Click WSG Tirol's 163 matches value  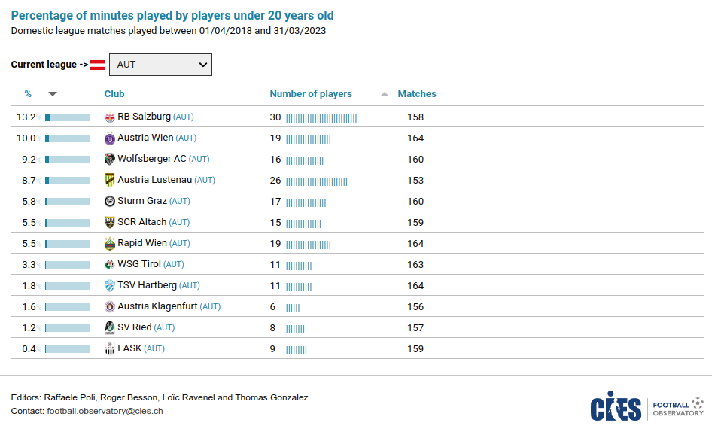pos(415,265)
